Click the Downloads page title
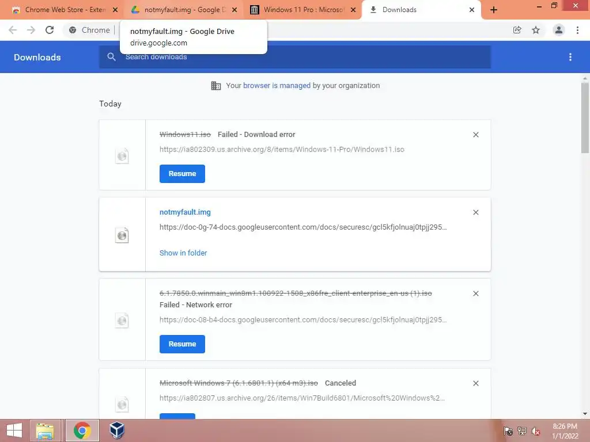 pyautogui.click(x=37, y=57)
